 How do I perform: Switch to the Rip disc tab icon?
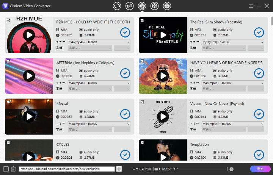tap(129, 6)
